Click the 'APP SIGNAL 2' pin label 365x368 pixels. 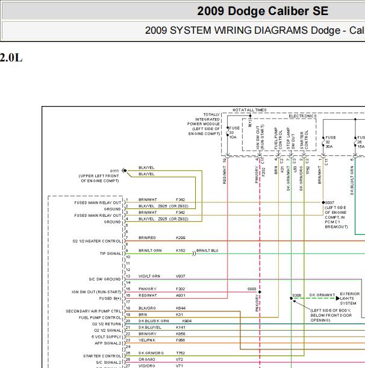pyautogui.click(x=108, y=343)
